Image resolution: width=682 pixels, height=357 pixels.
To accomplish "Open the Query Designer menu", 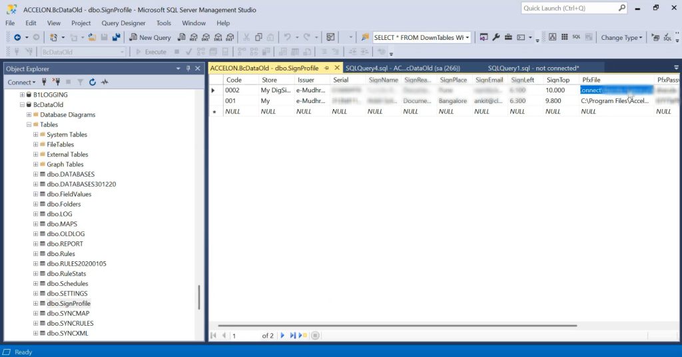I will [123, 23].
